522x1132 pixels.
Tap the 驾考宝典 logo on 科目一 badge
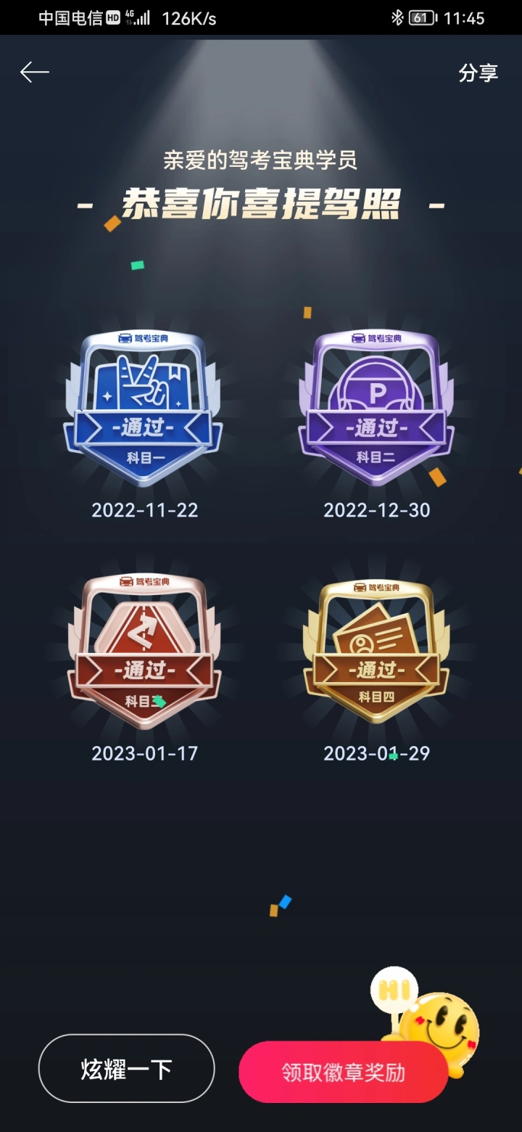144,338
